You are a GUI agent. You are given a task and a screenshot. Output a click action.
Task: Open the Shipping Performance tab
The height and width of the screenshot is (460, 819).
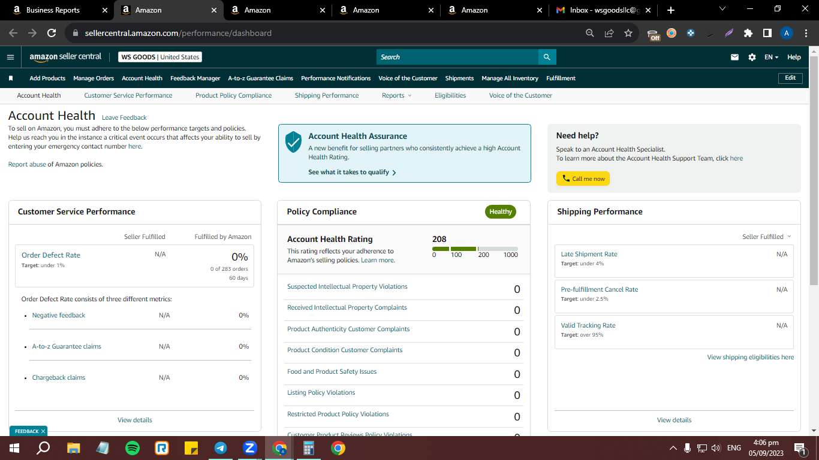[x=327, y=95]
